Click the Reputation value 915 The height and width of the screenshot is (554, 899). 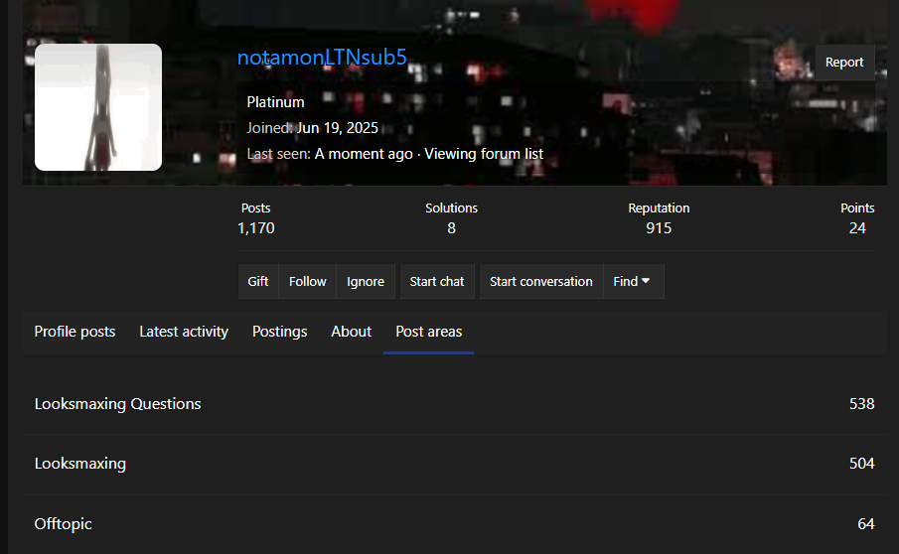pyautogui.click(x=659, y=228)
